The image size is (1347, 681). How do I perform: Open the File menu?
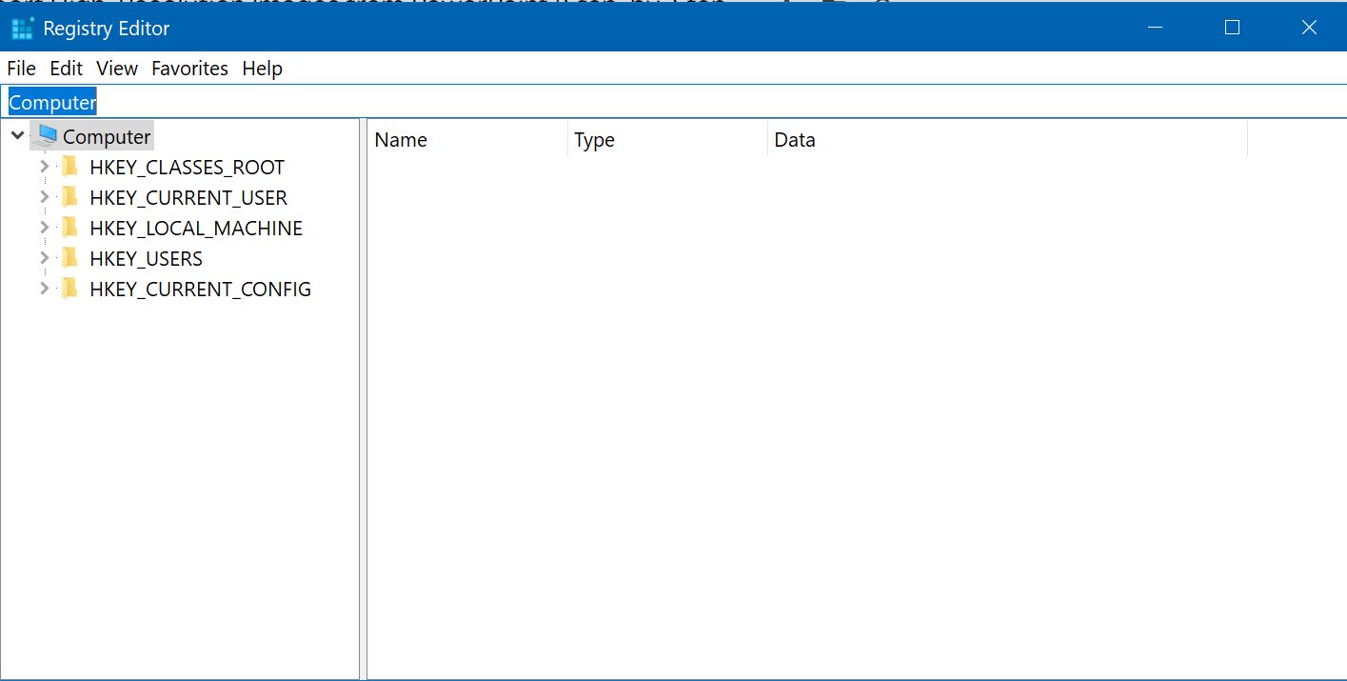pos(21,68)
